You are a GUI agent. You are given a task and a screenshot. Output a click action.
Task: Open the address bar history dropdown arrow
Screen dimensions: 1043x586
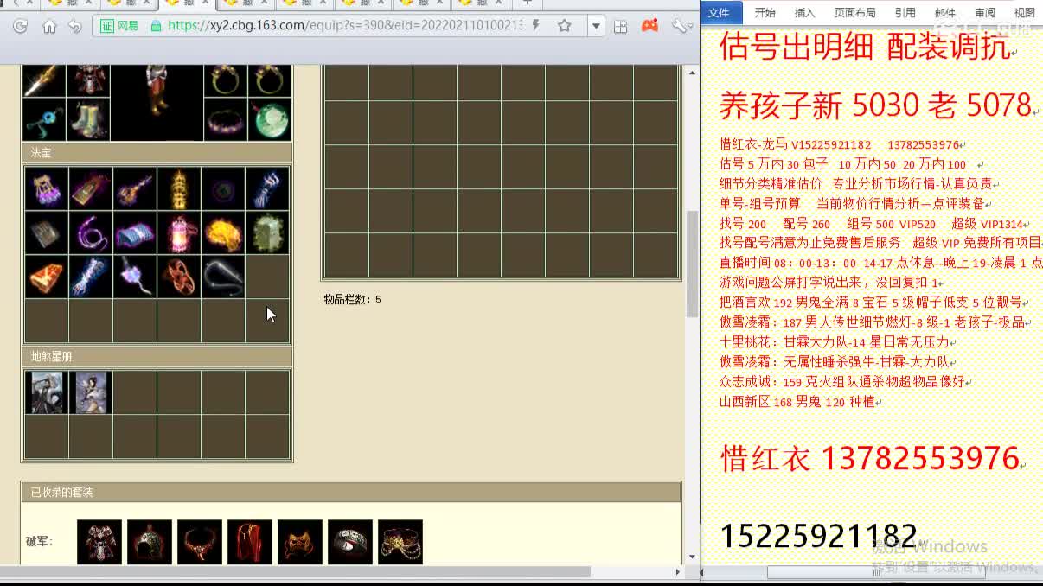click(596, 26)
